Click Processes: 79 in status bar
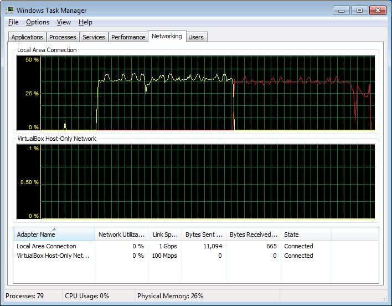 tap(24, 296)
